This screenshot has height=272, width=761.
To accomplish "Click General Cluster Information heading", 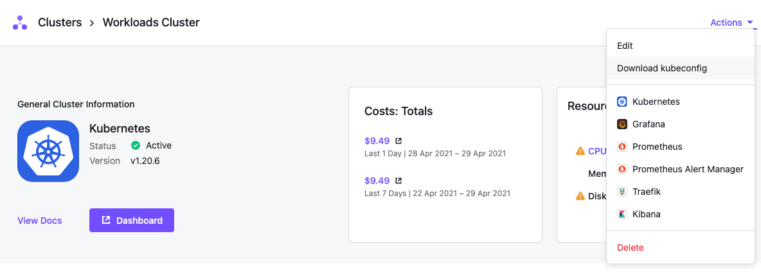I will click(x=76, y=104).
